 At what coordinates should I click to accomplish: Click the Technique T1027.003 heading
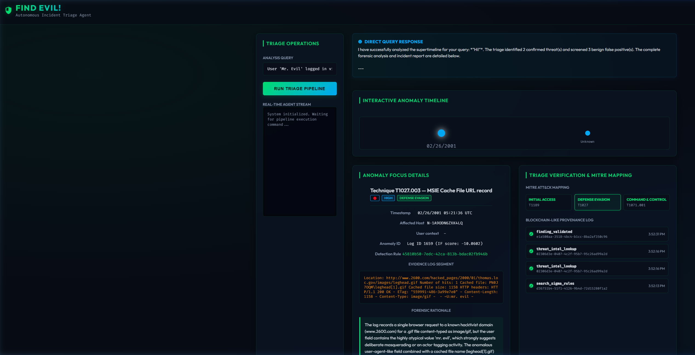(x=431, y=190)
